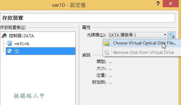This screenshot has width=181, height=105.
Task: Open the question mark help button
Action: 158,4
